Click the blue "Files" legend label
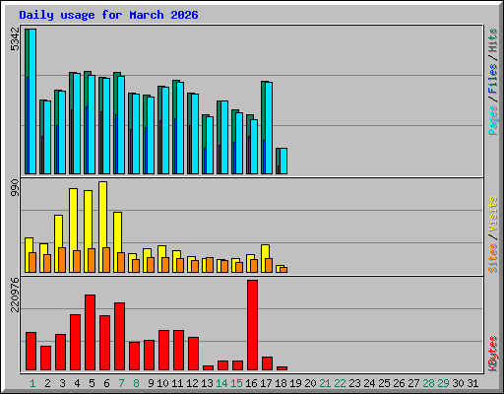504x394 pixels. pos(492,79)
